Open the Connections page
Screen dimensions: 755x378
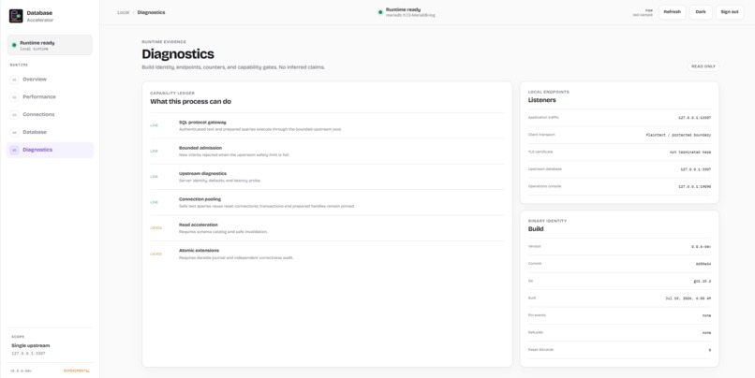[x=50, y=114]
